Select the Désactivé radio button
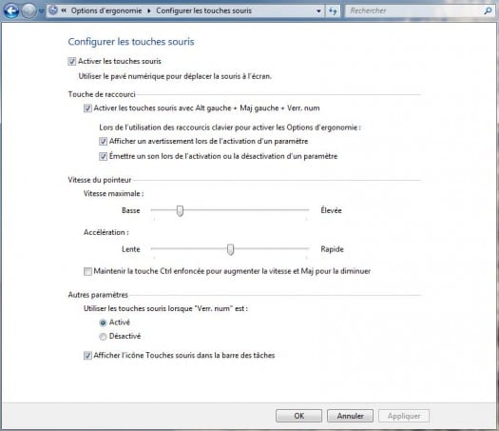The width and height of the screenshot is (499, 431). (x=103, y=337)
